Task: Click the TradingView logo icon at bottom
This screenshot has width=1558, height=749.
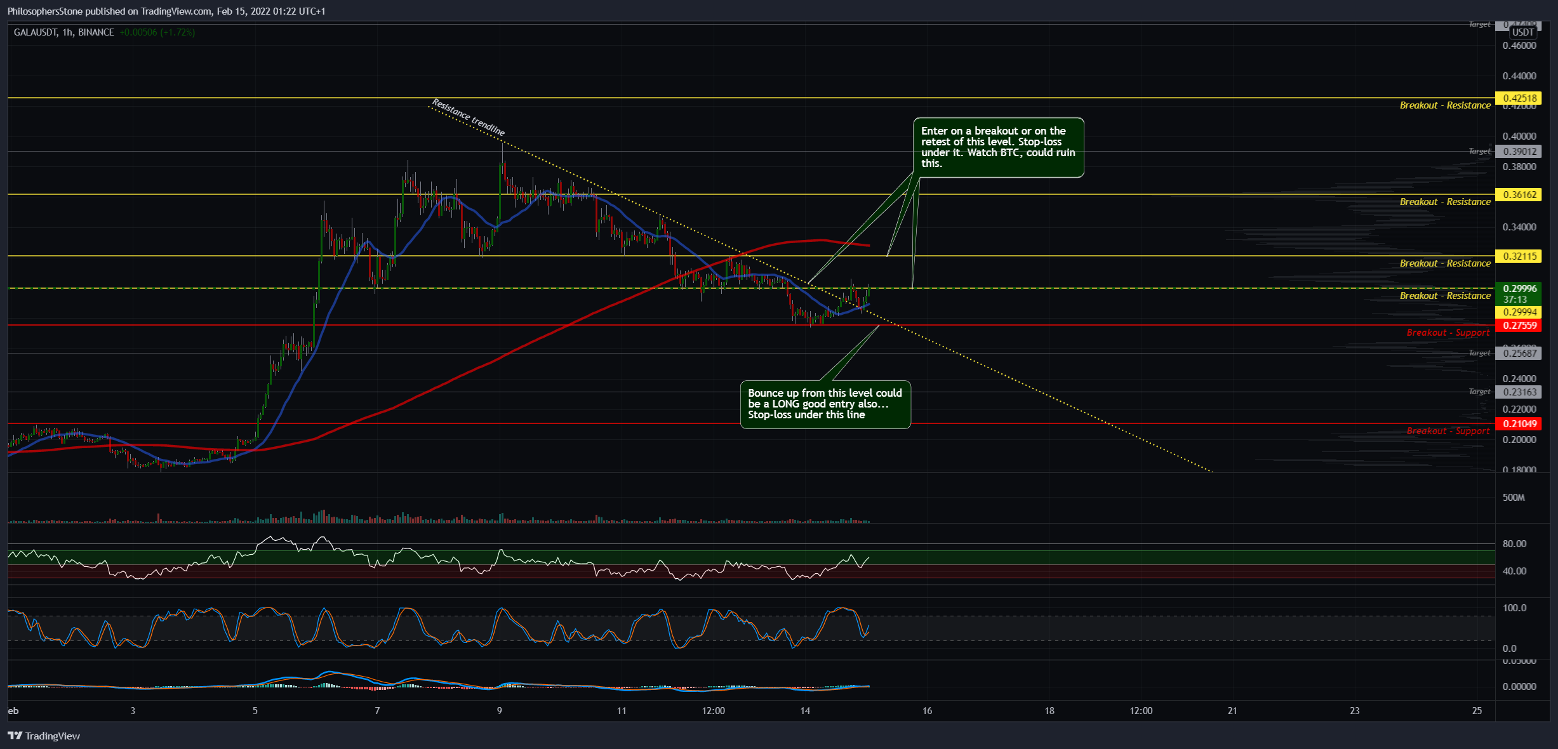Action: click(15, 736)
